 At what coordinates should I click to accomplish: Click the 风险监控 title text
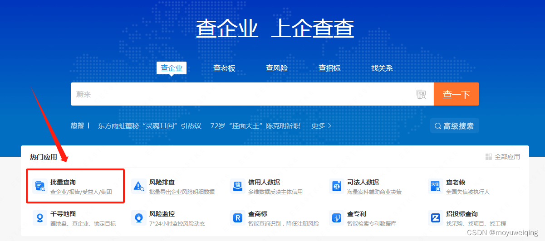click(162, 214)
